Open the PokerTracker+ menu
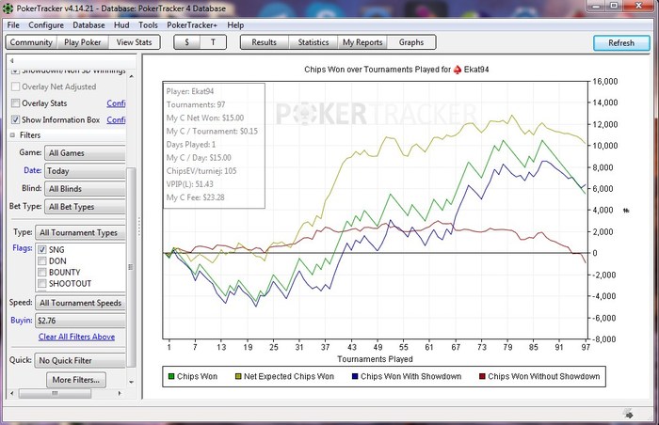659x425 pixels. 192,25
